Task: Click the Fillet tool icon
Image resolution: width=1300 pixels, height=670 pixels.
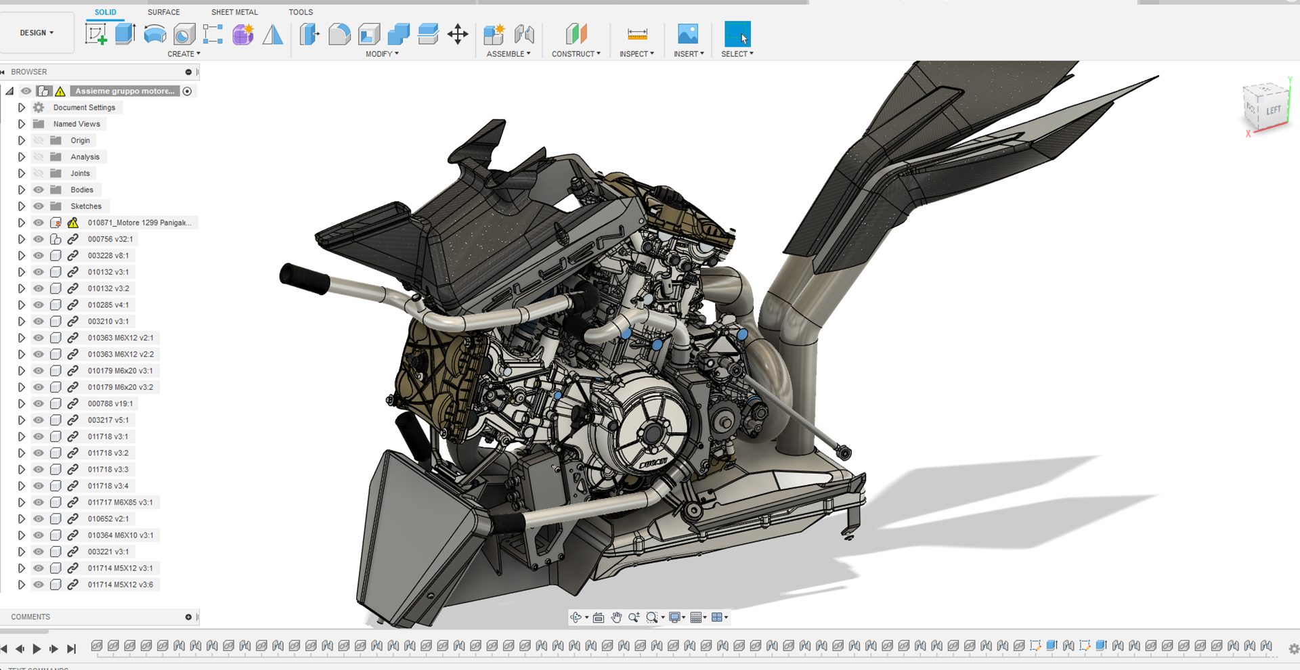Action: (x=339, y=34)
